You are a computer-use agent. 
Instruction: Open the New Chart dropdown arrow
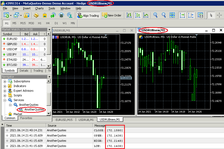11,15
